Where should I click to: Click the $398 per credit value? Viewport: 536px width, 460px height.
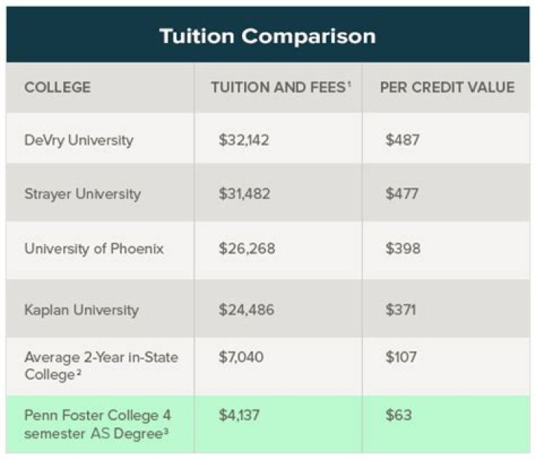coord(403,248)
